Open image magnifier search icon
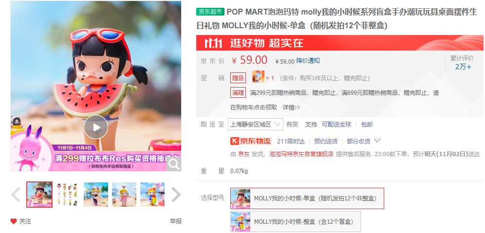 [174, 164]
